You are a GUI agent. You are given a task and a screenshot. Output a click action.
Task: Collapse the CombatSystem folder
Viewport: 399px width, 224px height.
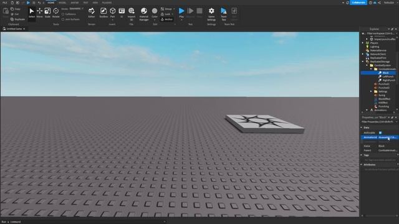(367, 65)
